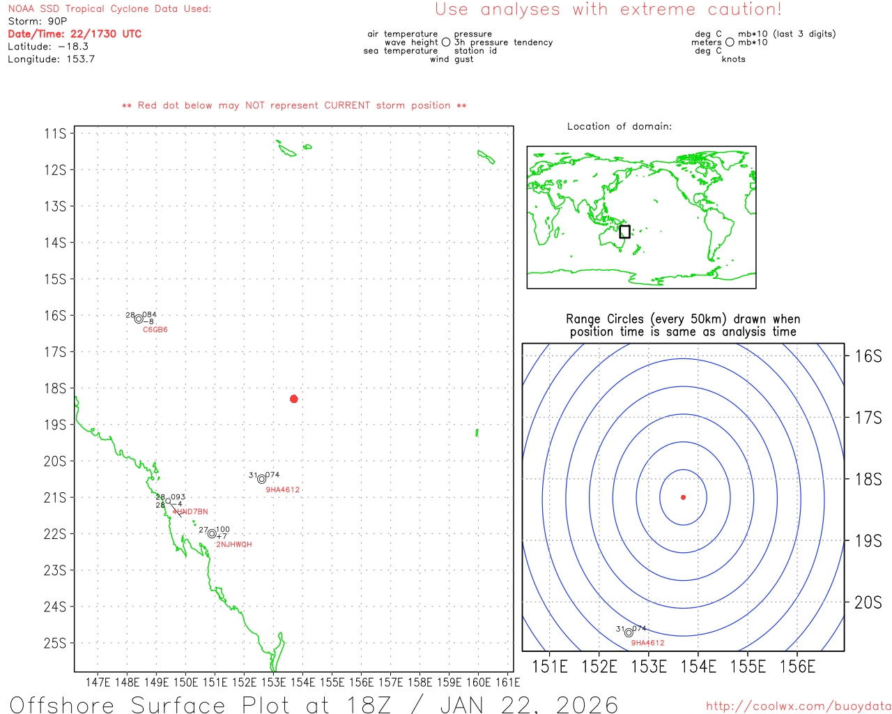Click the red dot disclaimer note above the map
This screenshot has height=714, width=892.
[x=294, y=105]
